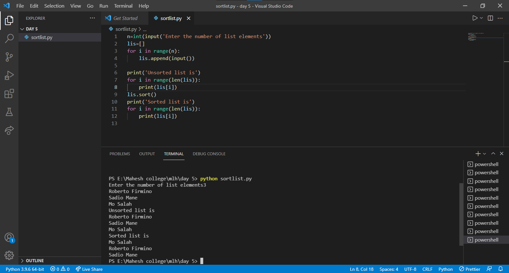Viewport: 509px width, 273px height.
Task: Click Prettier status bar item
Action: [470, 269]
